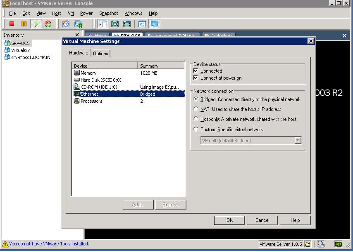The image size is (353, 252).
Task: Choose the Host-only network option
Action: [x=196, y=119]
